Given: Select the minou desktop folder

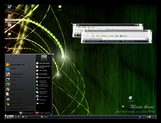Looking at the screenshot, I should [60, 8].
